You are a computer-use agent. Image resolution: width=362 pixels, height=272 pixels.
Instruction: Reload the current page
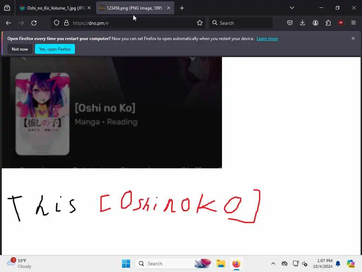(34, 23)
